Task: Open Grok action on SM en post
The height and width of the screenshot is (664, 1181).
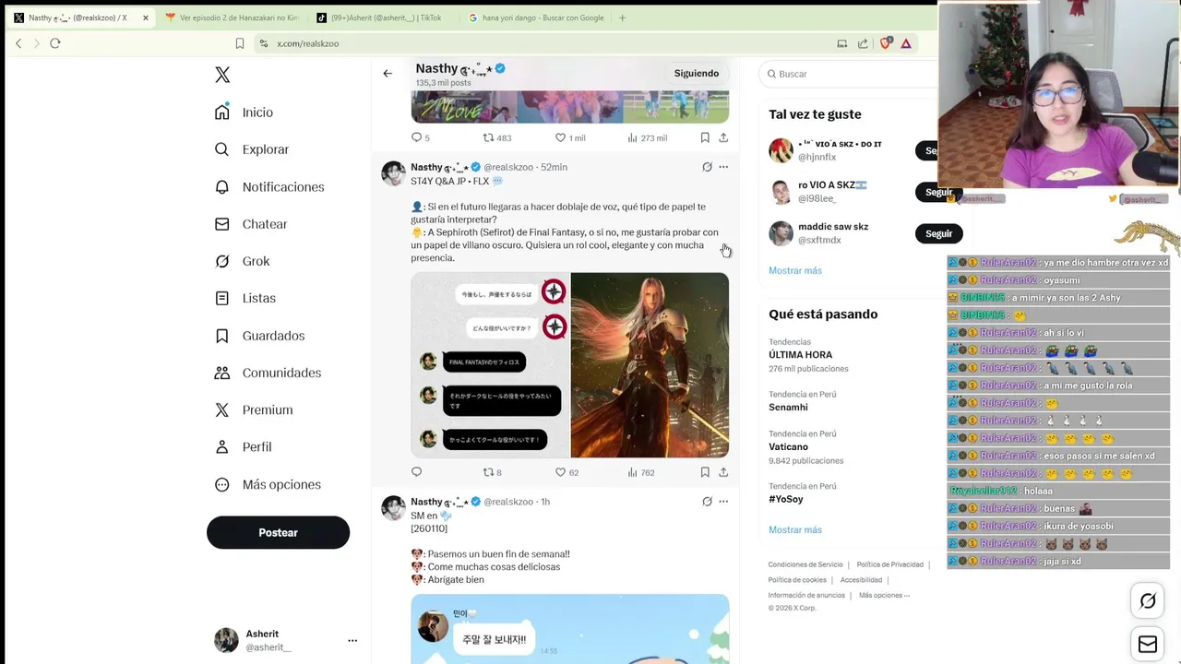Action: (x=707, y=502)
